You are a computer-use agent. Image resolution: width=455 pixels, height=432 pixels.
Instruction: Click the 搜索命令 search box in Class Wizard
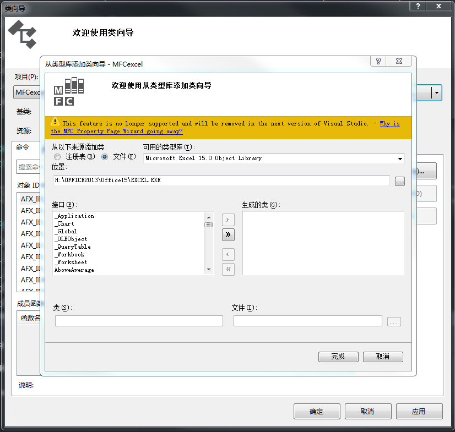click(x=29, y=167)
